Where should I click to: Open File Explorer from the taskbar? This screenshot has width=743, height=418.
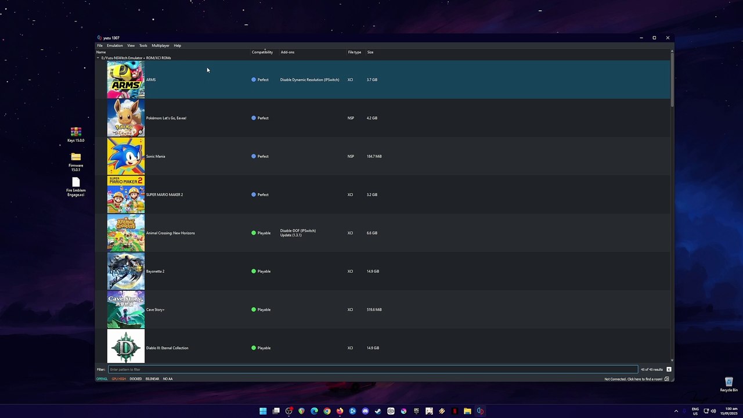467,411
